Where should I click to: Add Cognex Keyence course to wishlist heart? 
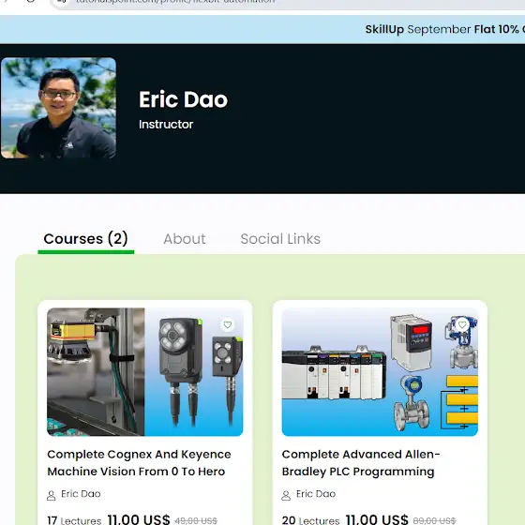pos(227,324)
